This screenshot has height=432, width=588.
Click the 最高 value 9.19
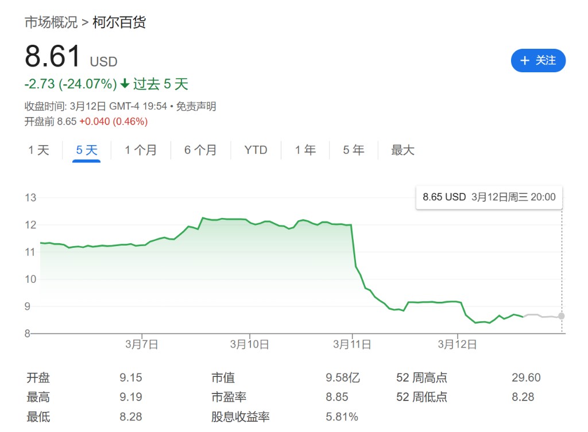(x=131, y=397)
